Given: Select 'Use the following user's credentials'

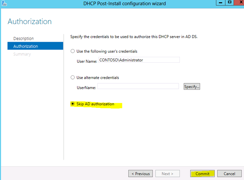Looking at the screenshot, I should (x=73, y=51).
